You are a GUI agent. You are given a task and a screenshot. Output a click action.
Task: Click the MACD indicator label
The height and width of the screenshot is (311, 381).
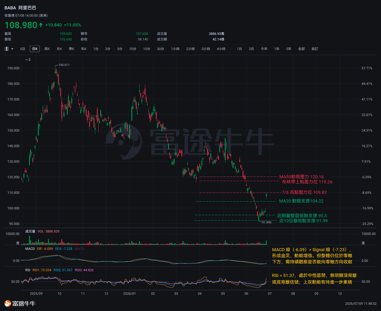tap(30, 249)
